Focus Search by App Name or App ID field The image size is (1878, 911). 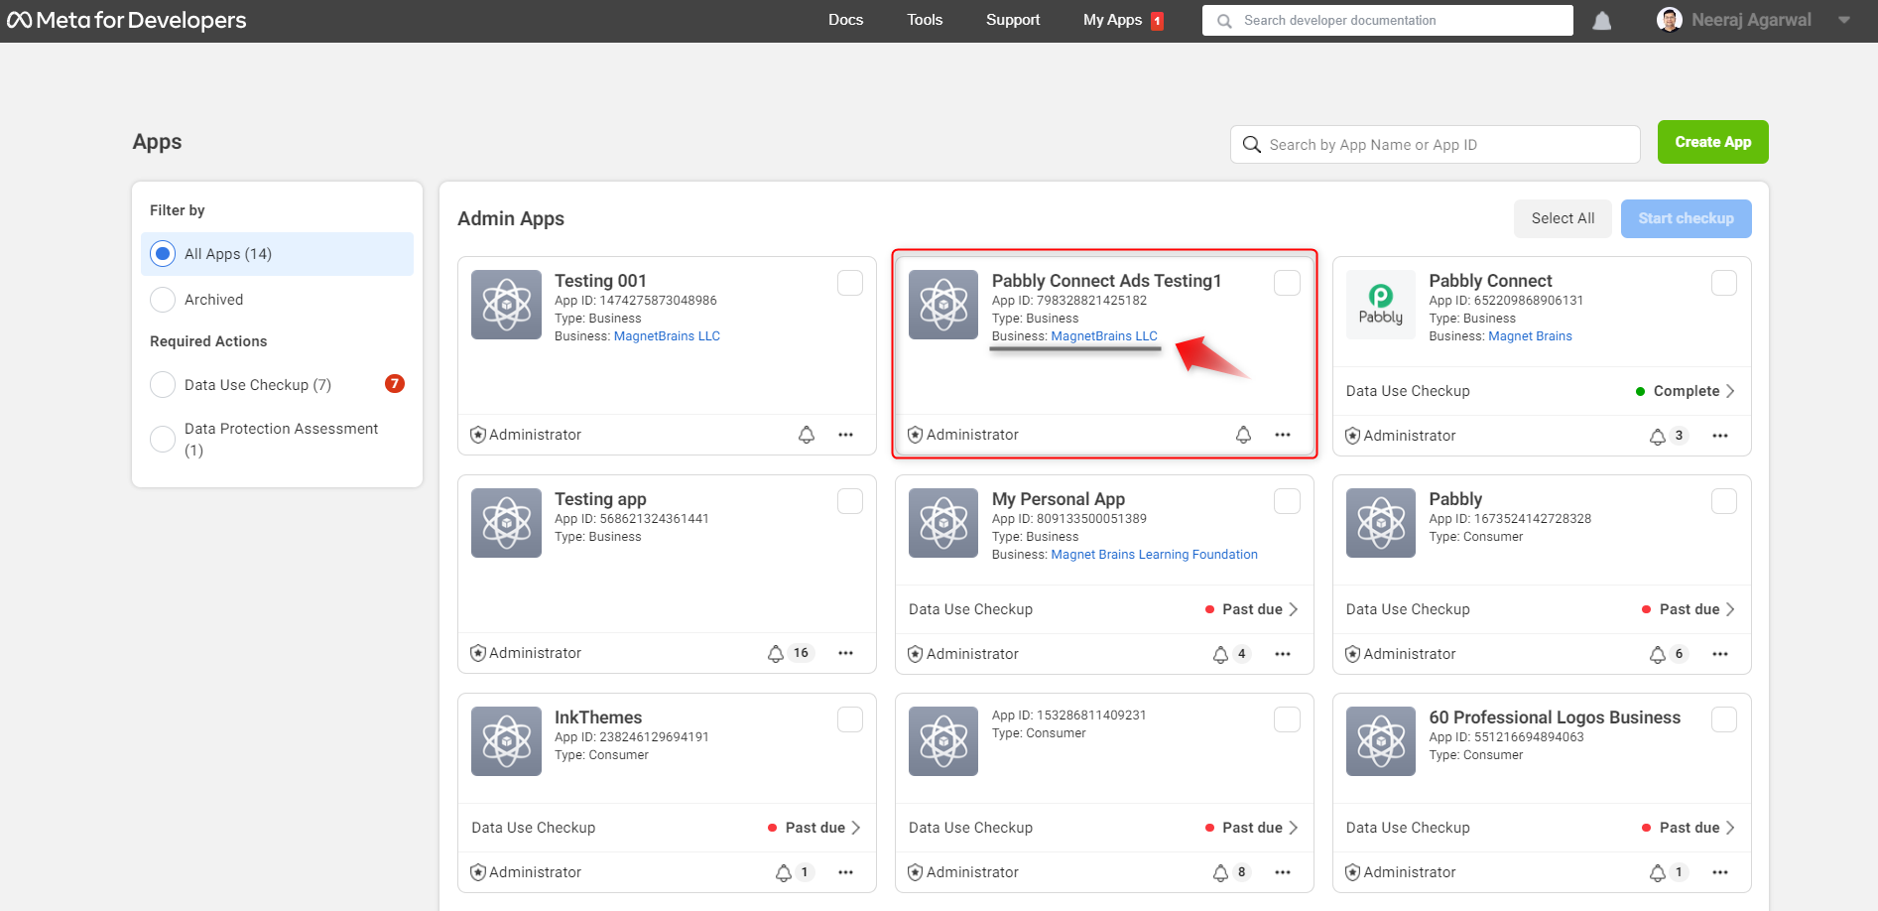(x=1436, y=145)
